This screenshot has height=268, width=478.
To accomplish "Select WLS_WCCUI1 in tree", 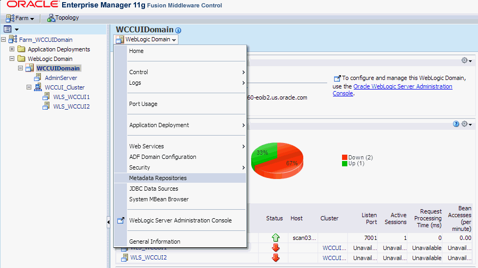I will point(71,97).
